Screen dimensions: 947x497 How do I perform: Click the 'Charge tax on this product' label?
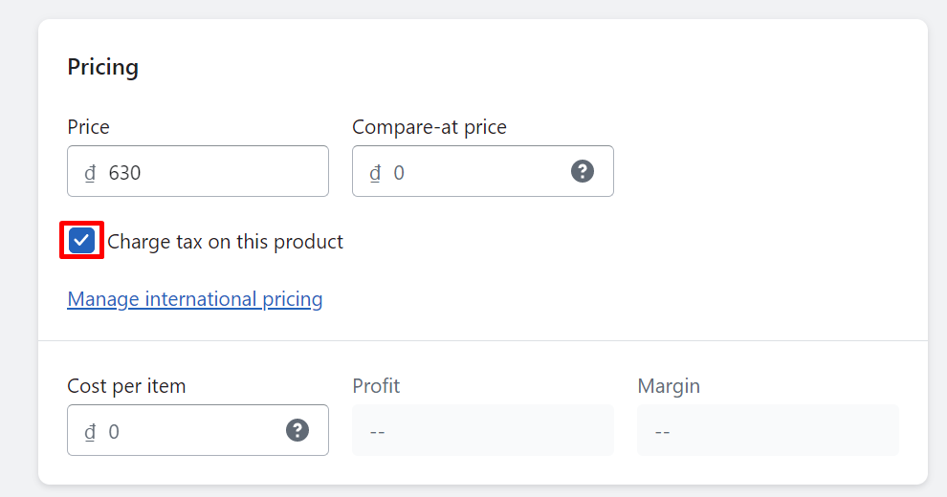[x=226, y=242]
